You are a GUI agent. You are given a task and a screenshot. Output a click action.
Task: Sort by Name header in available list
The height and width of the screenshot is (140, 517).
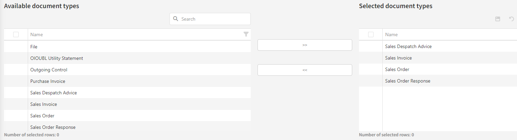coord(37,34)
